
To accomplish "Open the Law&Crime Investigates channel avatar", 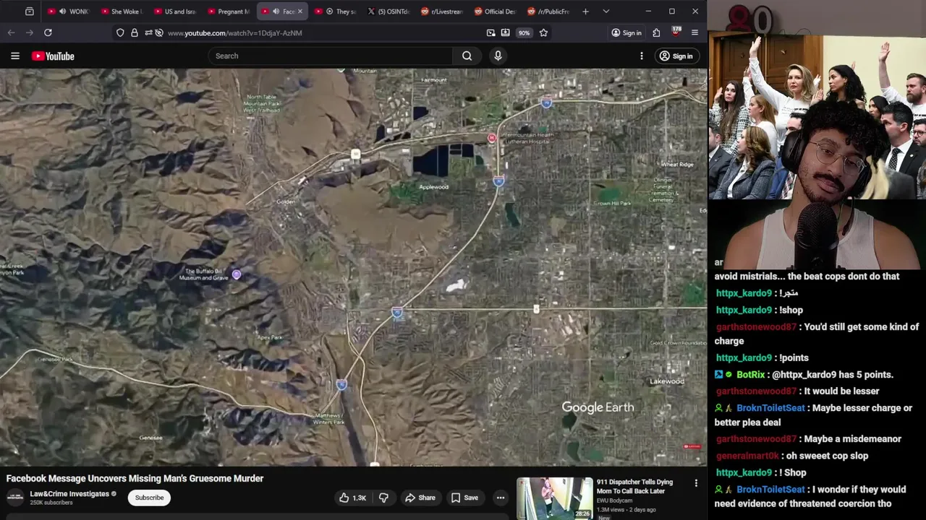I will 15,497.
